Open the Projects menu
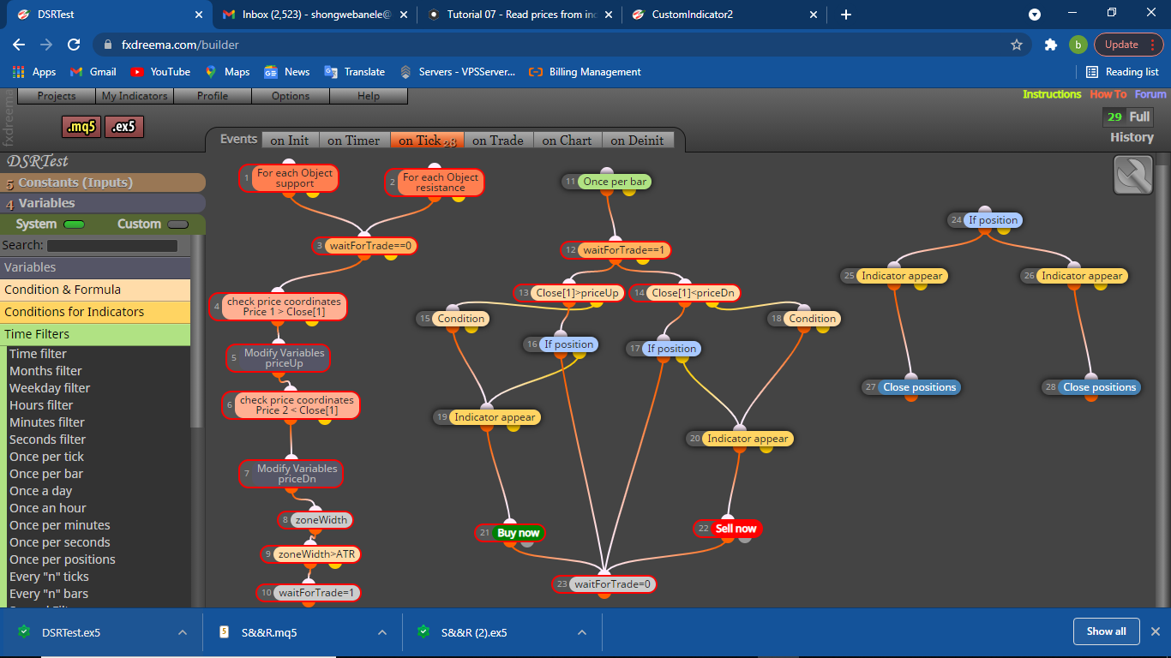Viewport: 1171px width, 658px height. [57, 96]
